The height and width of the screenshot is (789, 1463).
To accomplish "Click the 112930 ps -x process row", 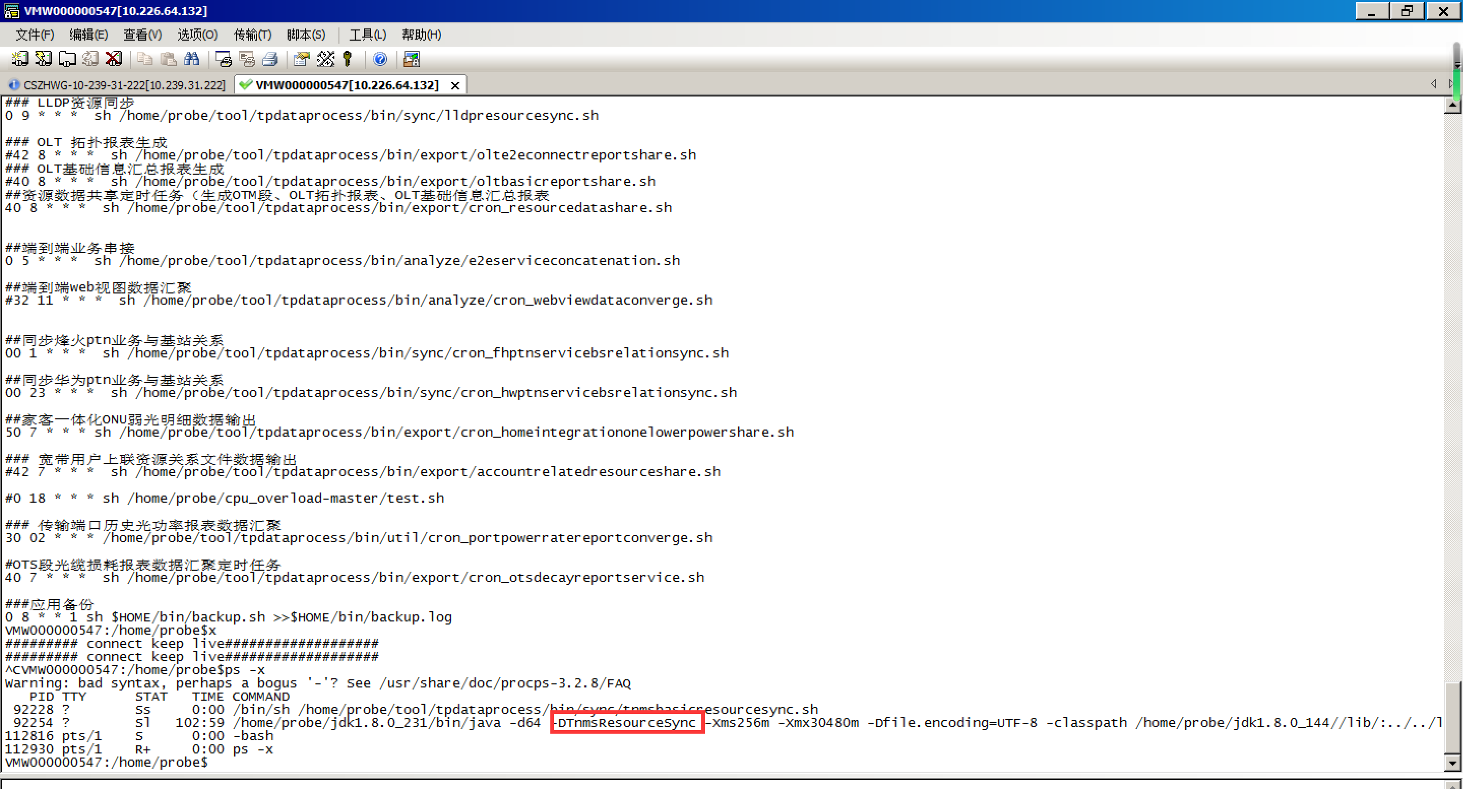I will point(139,749).
